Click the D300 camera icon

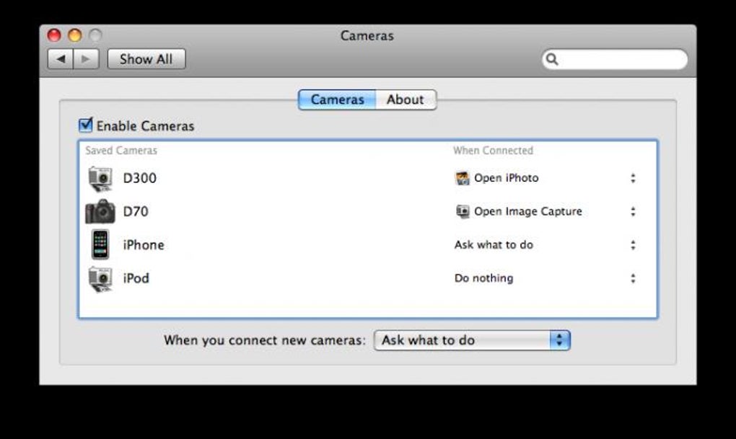100,178
